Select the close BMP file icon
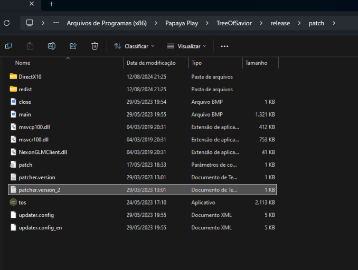 click(13, 102)
